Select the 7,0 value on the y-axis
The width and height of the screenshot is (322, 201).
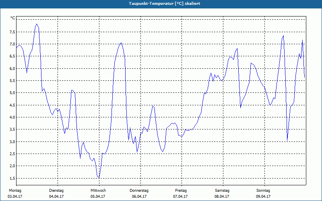[x=12, y=44]
